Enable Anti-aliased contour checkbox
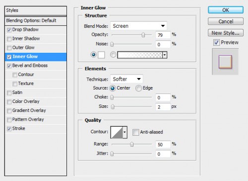The image size is (248, 181). [136, 132]
